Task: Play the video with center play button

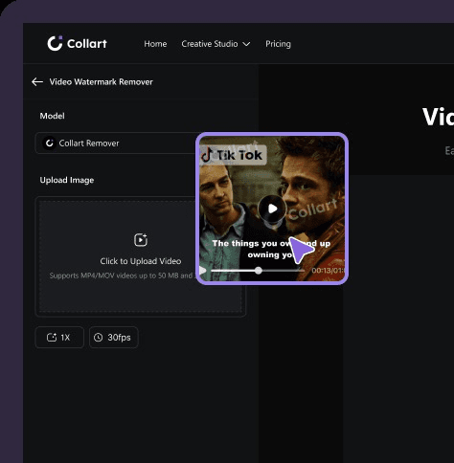Action: pos(272,209)
